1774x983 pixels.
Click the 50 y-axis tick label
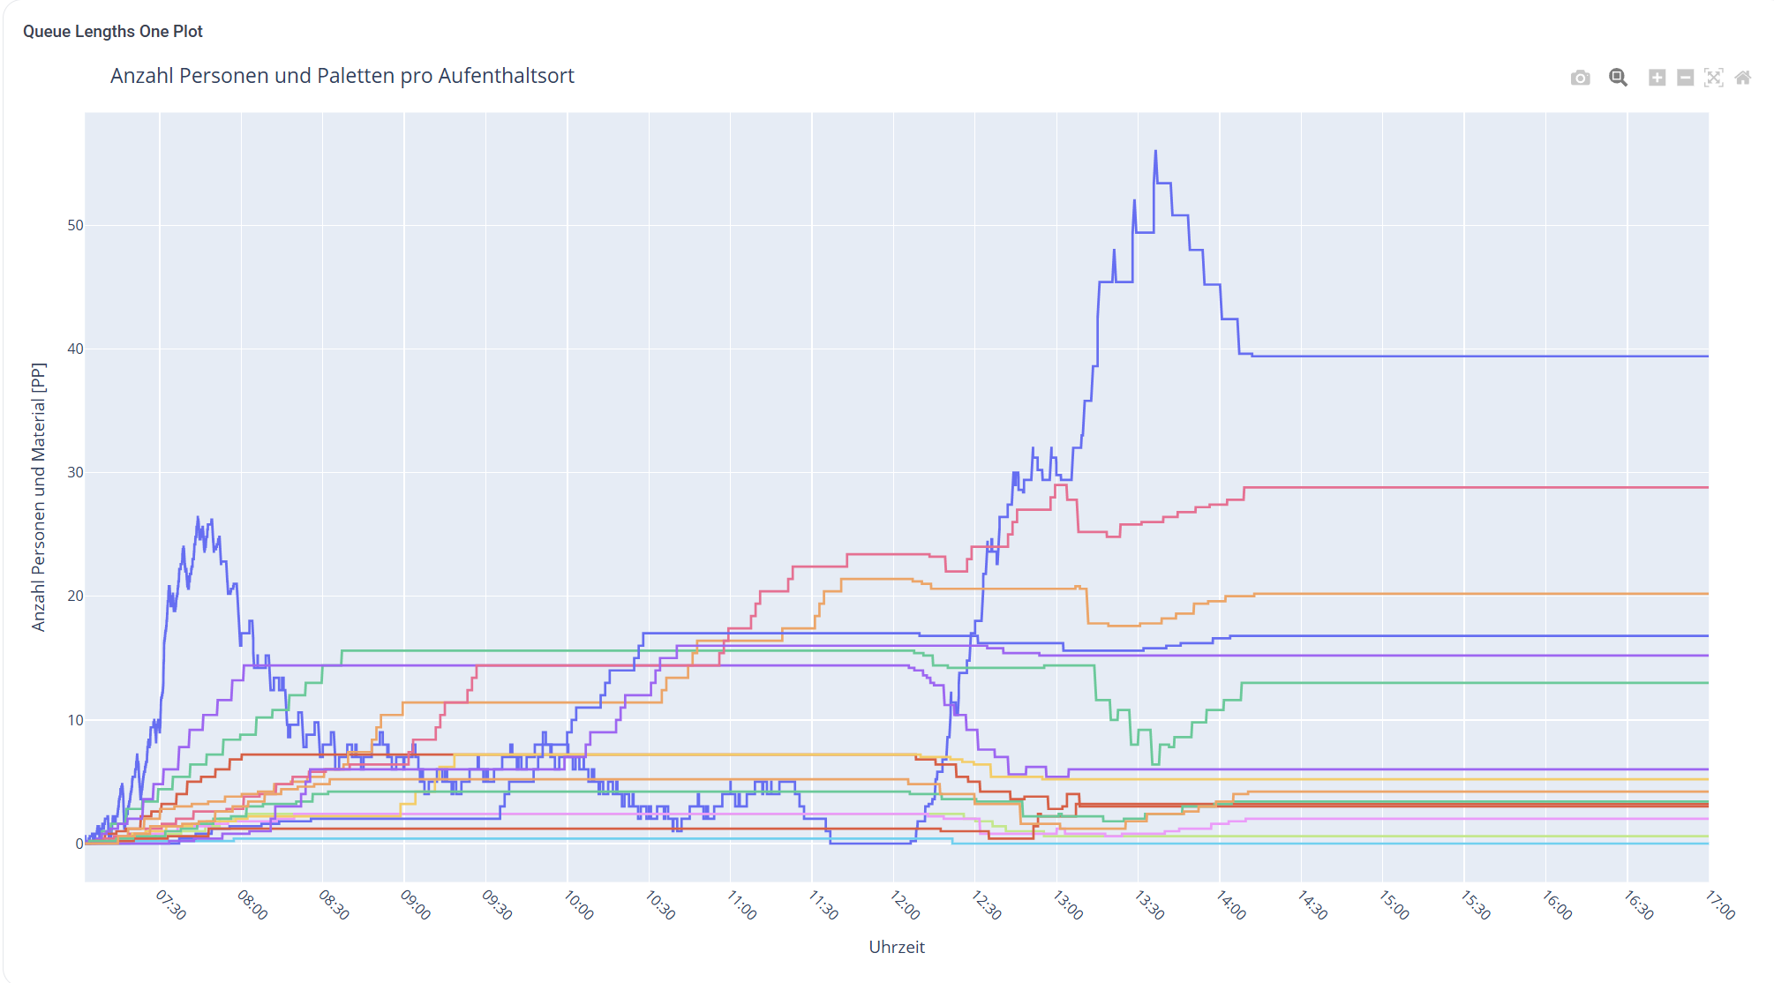pyautogui.click(x=75, y=226)
